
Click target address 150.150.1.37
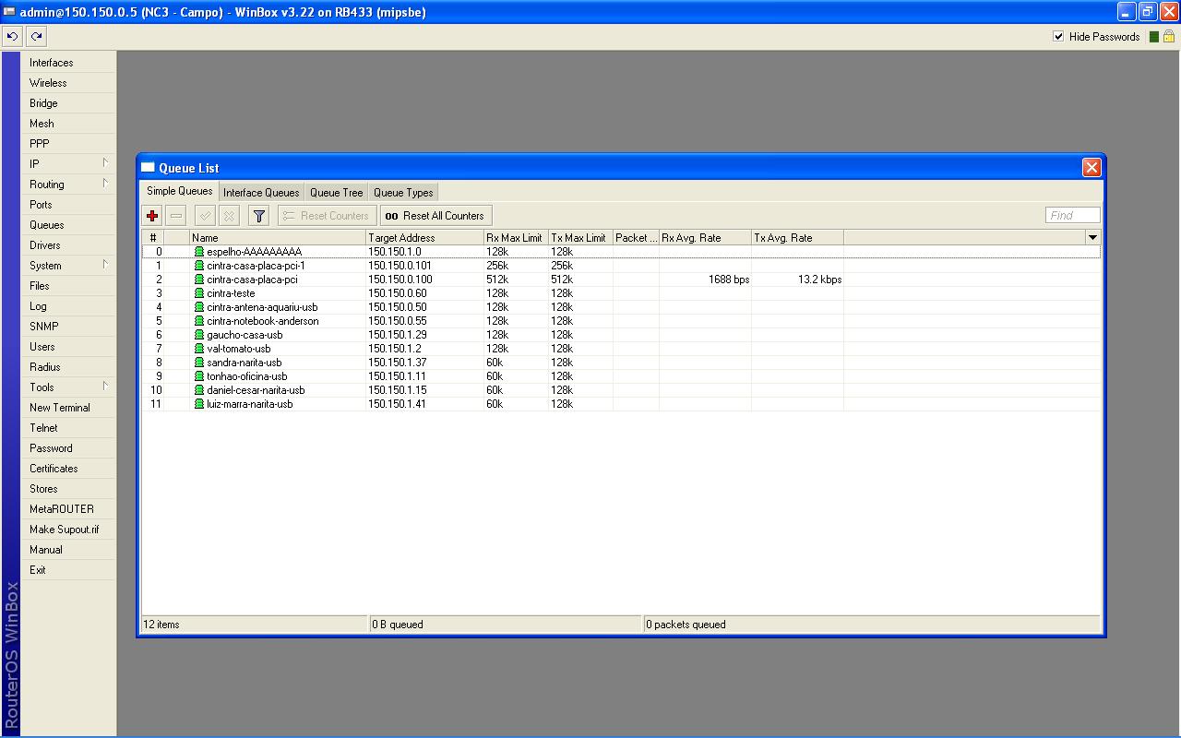[397, 363]
